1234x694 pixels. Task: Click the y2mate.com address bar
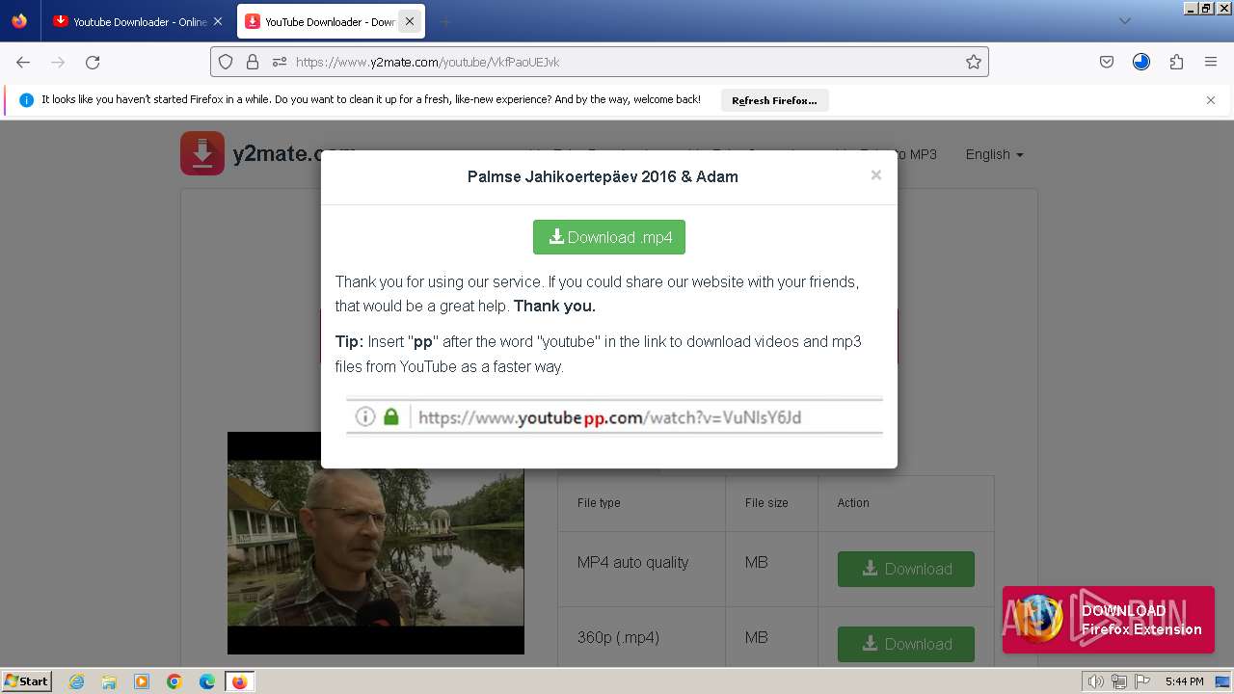click(x=600, y=62)
